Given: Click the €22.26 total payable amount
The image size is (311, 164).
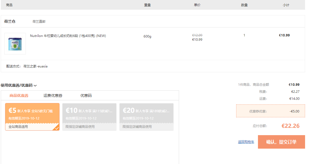Looking at the screenshot, I should pos(291,126).
